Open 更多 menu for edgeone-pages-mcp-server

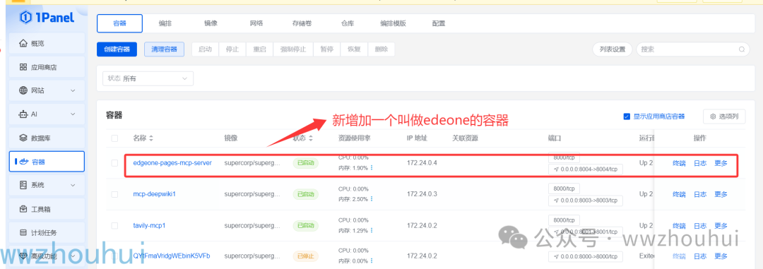(x=721, y=163)
